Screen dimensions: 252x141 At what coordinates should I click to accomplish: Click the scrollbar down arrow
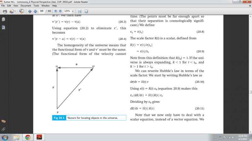[x=250, y=132]
